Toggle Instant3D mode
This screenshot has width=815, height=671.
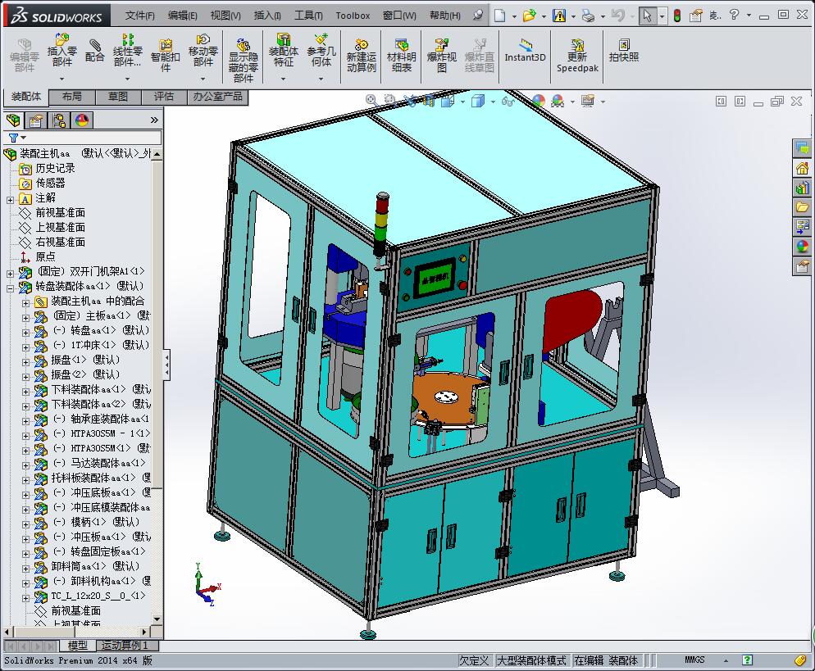pyautogui.click(x=525, y=51)
